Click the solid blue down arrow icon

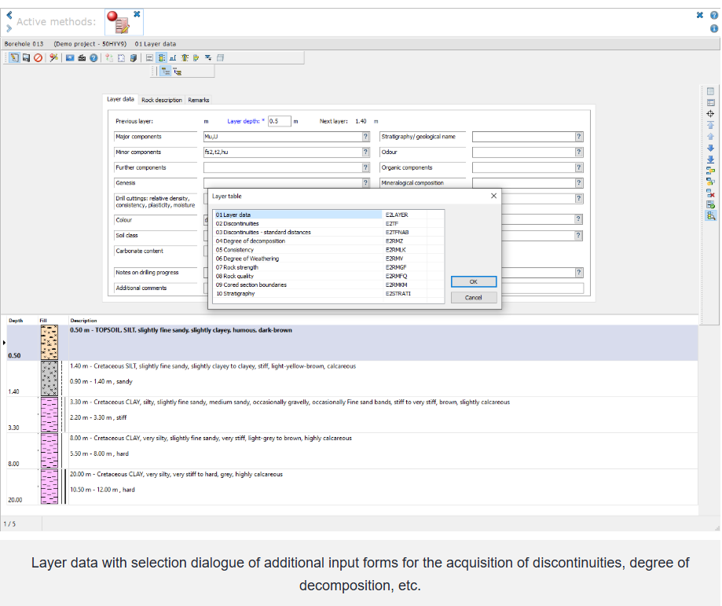point(711,147)
